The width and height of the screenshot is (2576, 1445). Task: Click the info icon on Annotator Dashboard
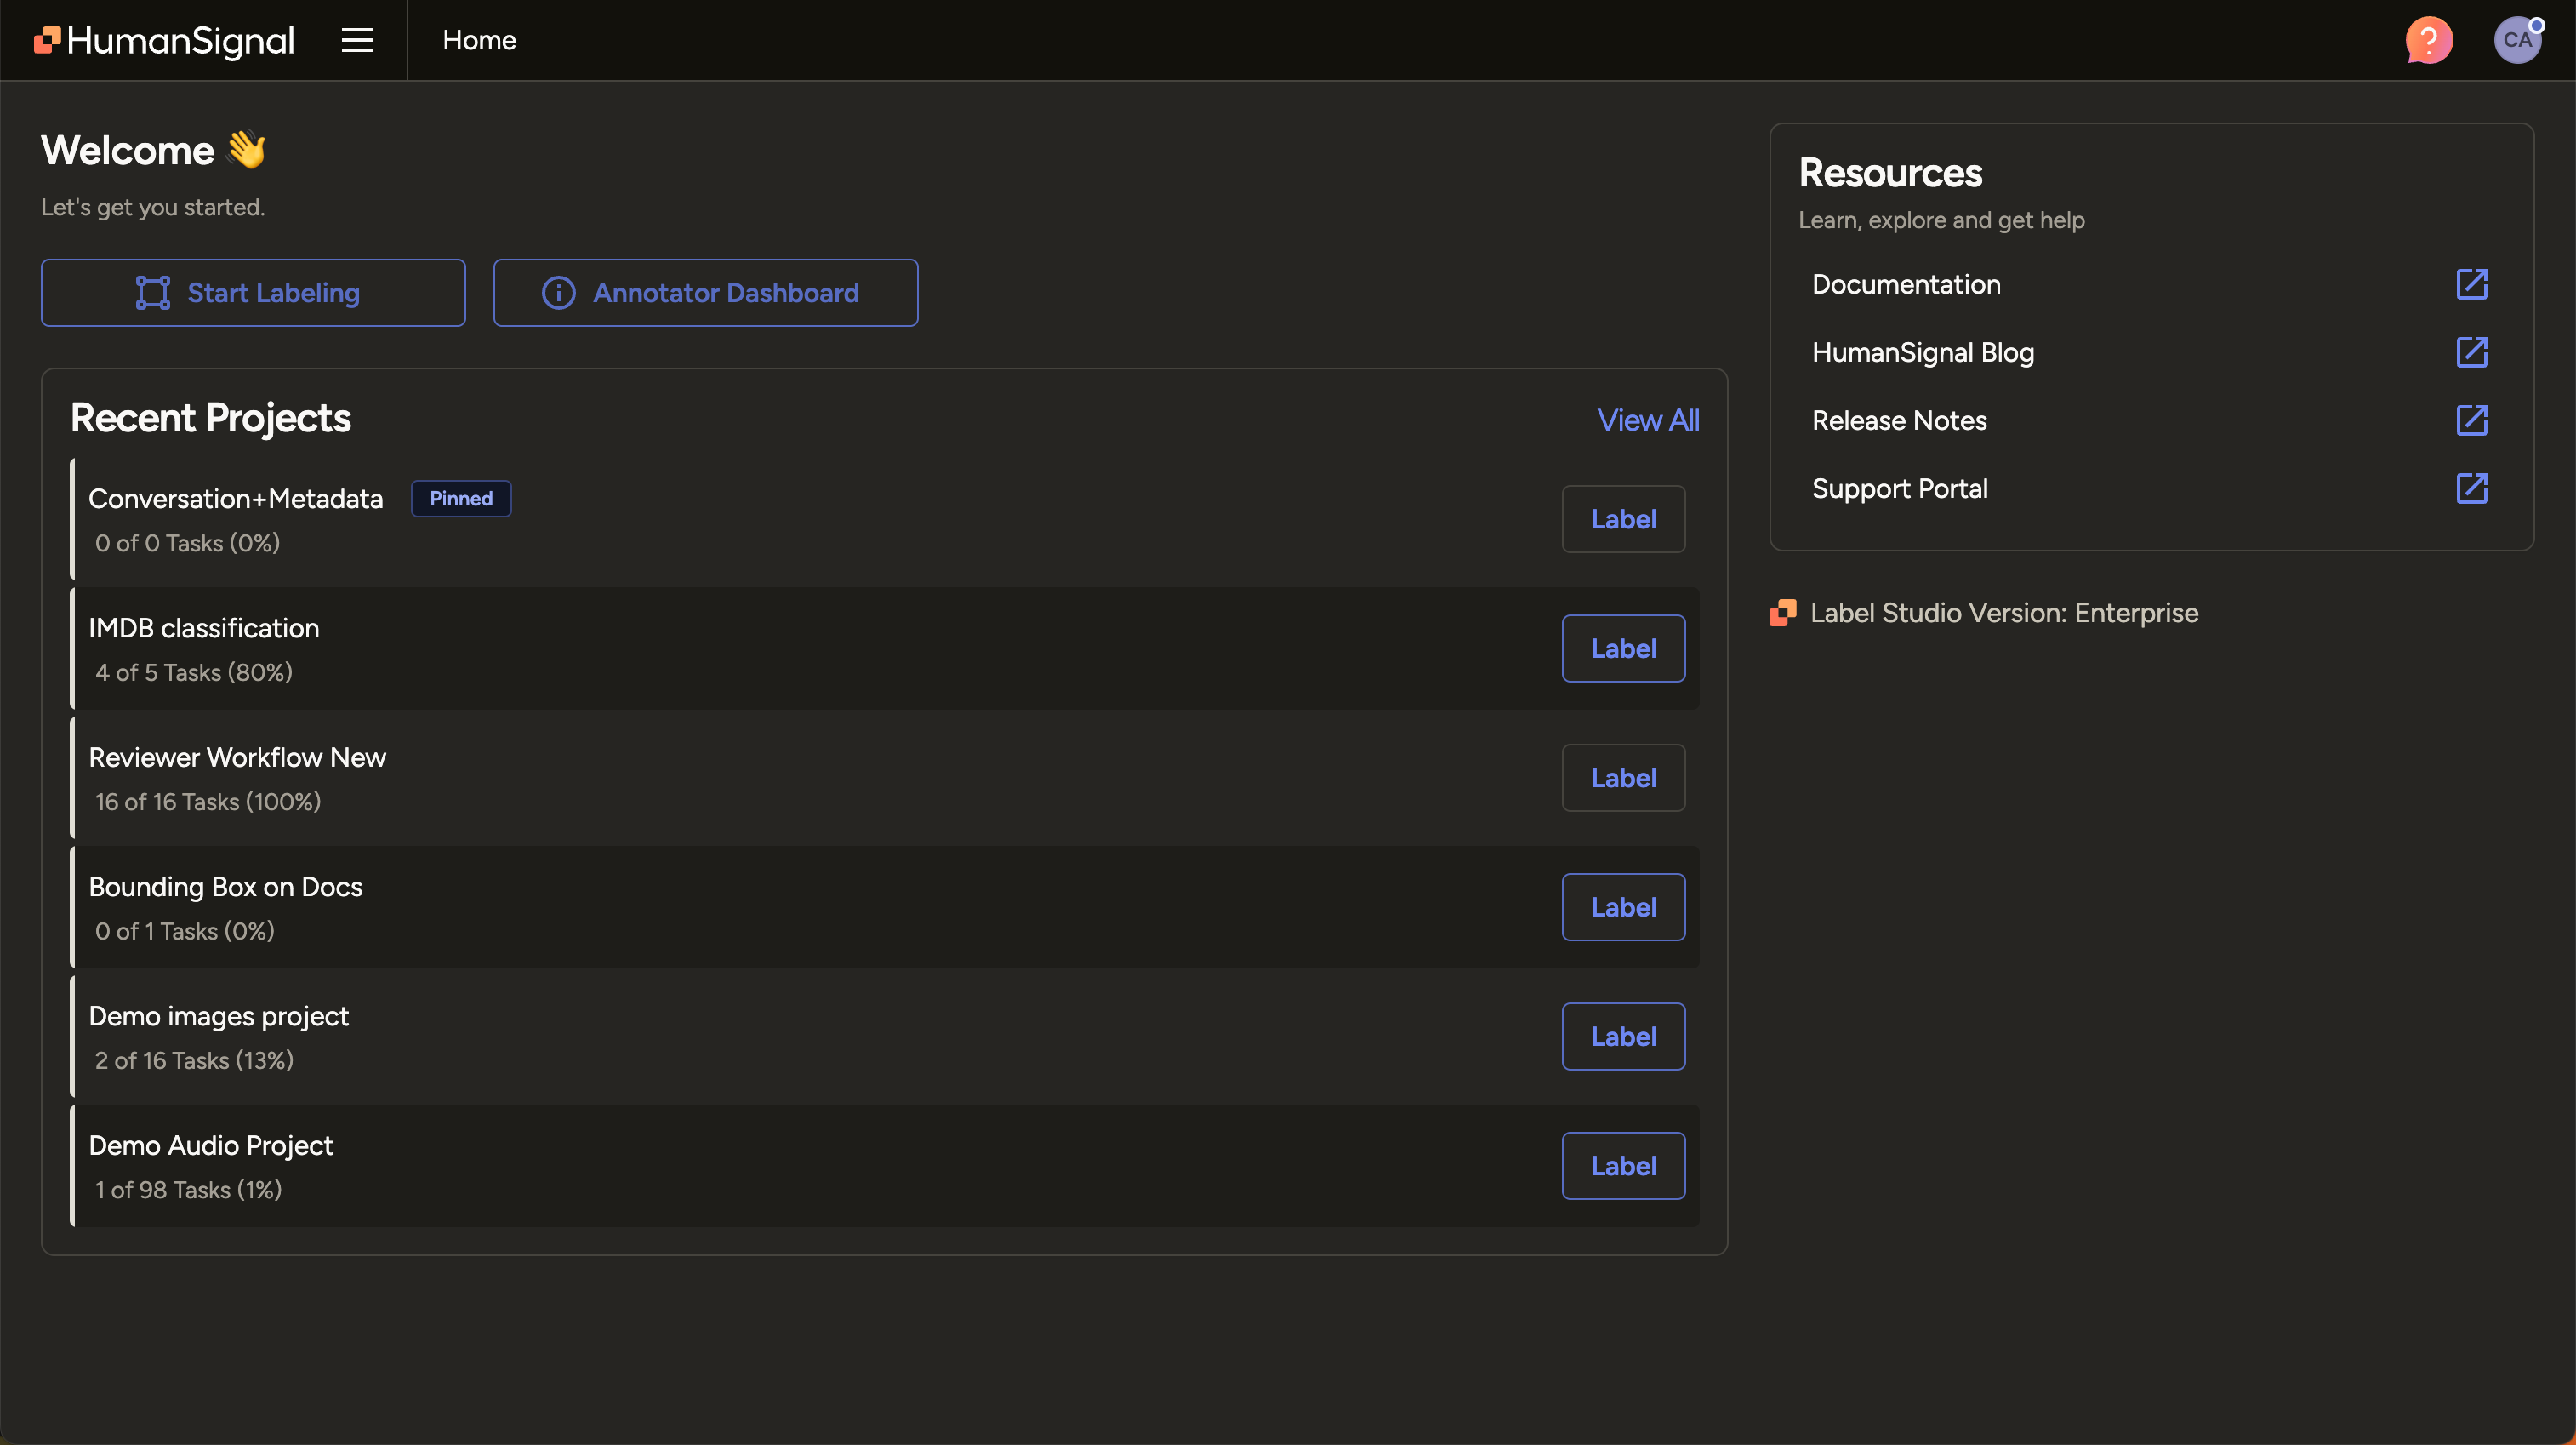(x=558, y=292)
